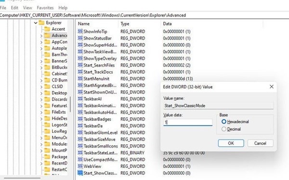Expand the CD Burn key
289x180 pixels.
click(x=41, y=81)
